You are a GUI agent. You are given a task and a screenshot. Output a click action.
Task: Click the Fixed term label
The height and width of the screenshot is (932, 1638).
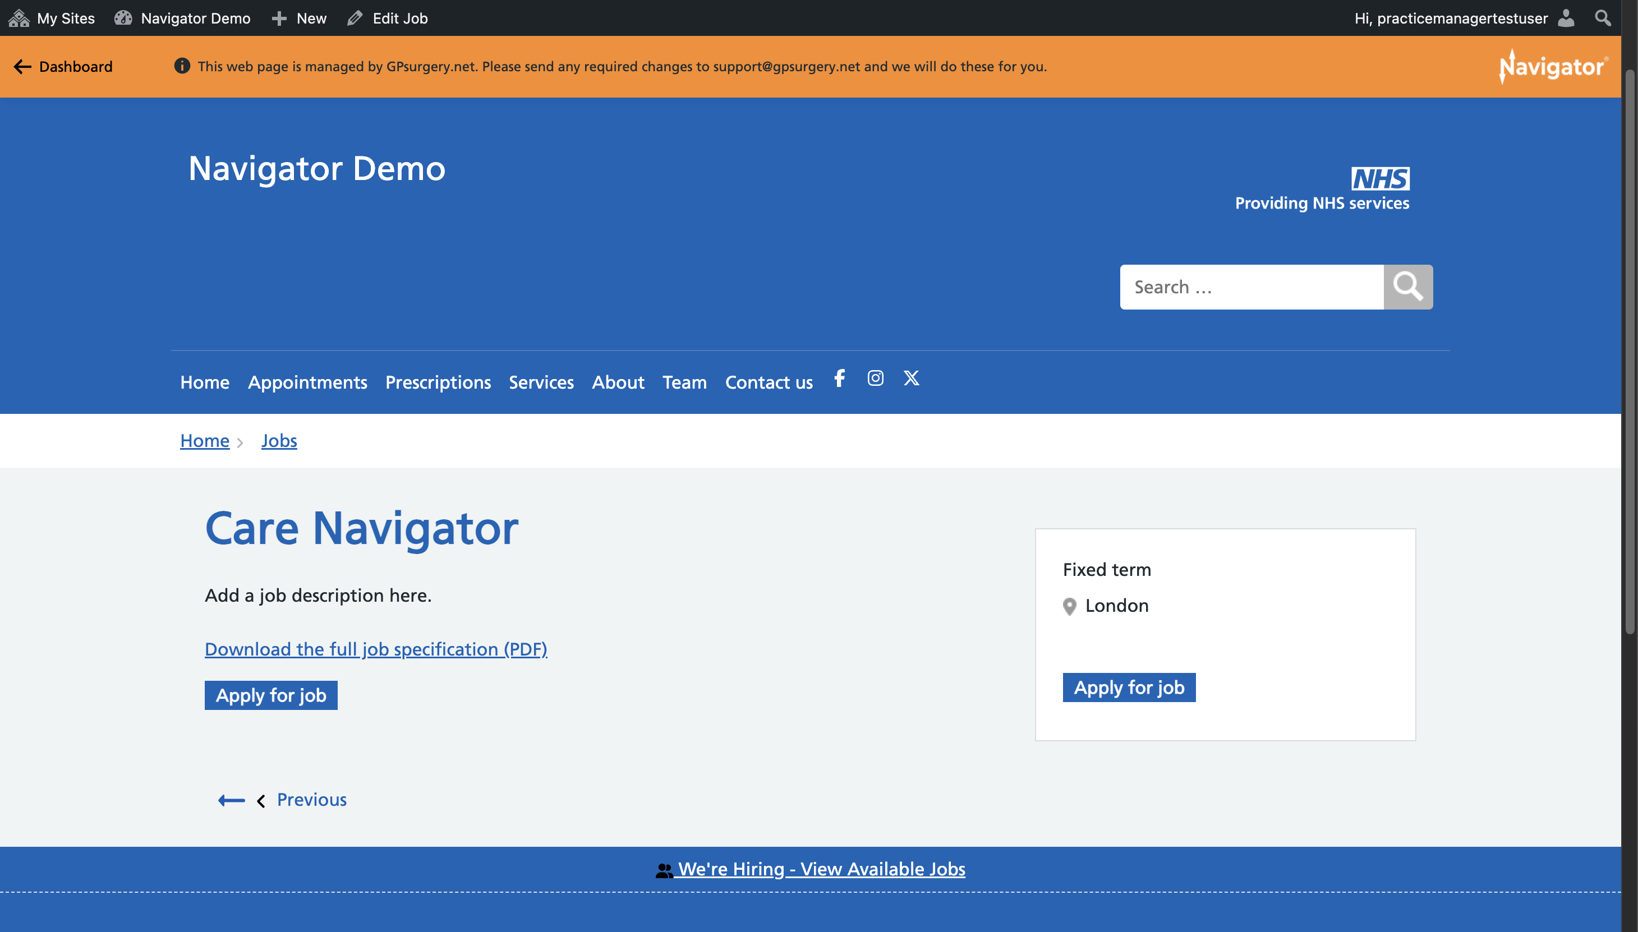pyautogui.click(x=1107, y=570)
